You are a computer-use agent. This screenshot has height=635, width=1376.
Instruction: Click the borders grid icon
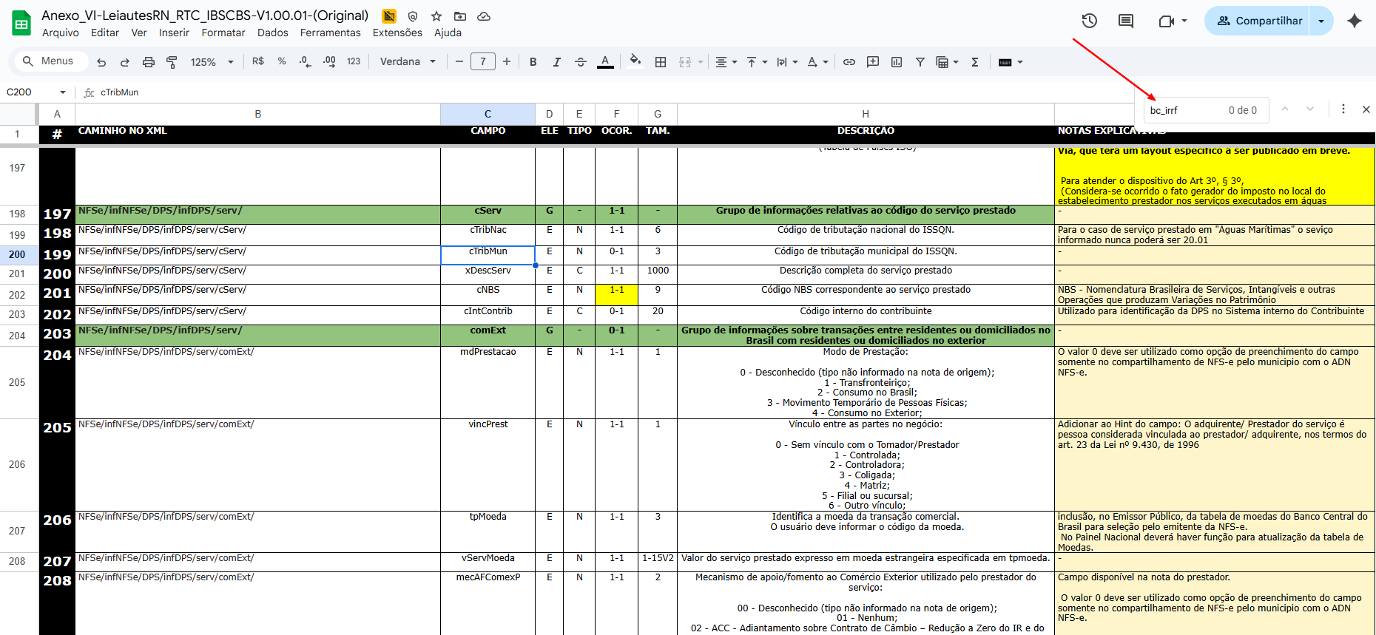point(661,62)
